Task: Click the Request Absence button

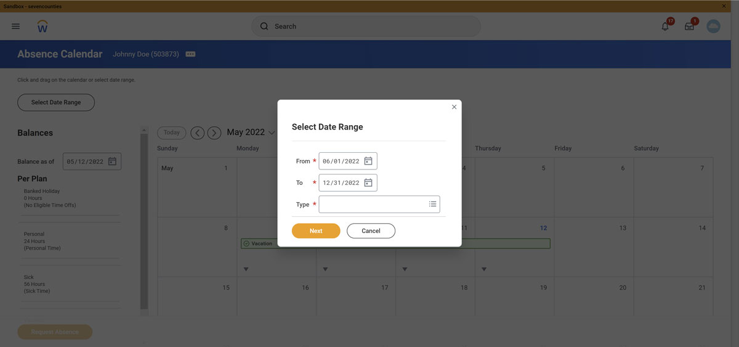Action: tap(55, 332)
